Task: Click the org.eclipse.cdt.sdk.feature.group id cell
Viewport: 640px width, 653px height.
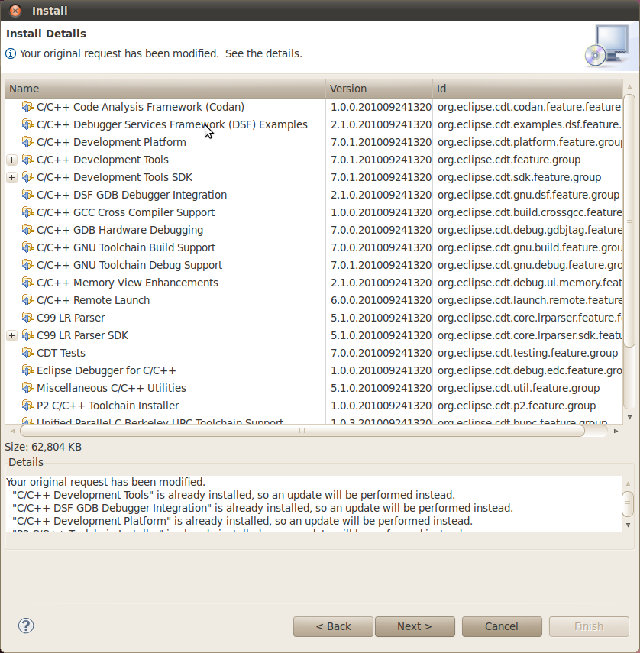Action: [519, 177]
